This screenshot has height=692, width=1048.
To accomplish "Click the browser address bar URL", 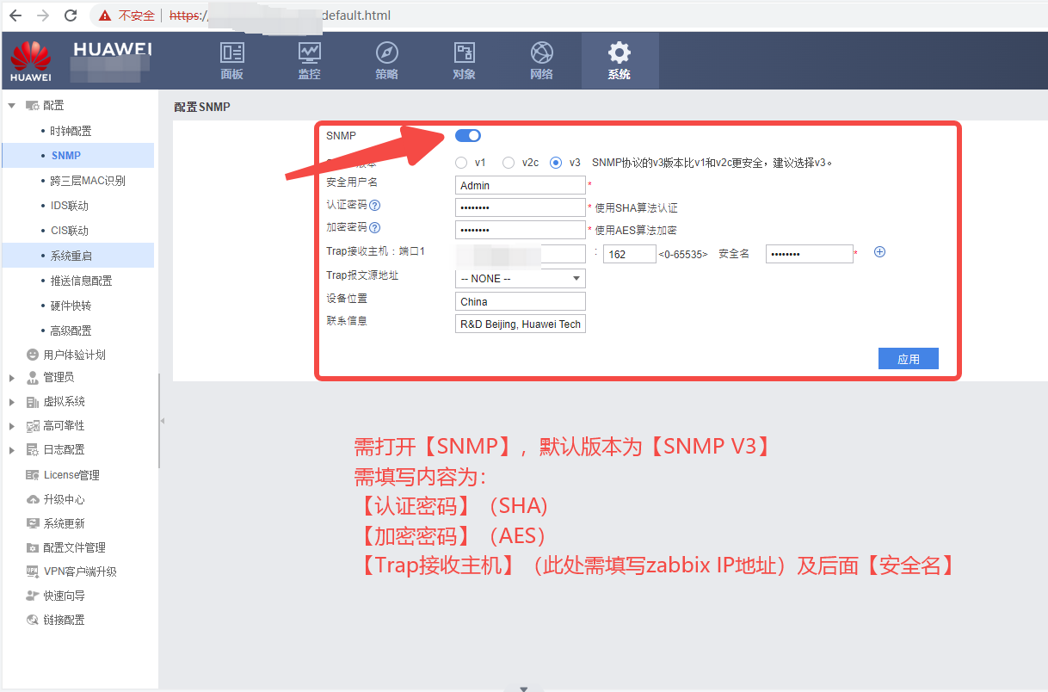I will click(280, 15).
